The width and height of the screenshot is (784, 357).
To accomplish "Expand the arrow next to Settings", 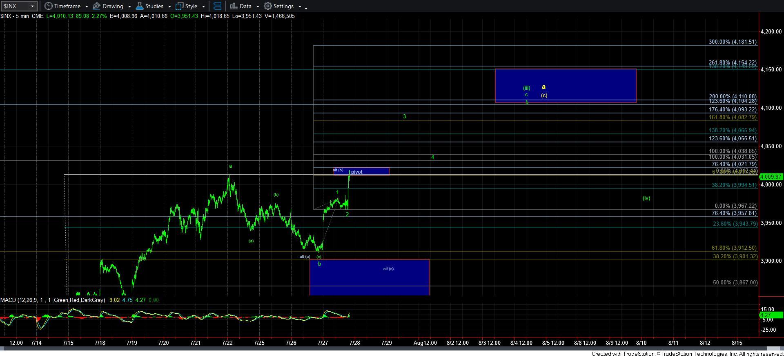I will [x=300, y=7].
